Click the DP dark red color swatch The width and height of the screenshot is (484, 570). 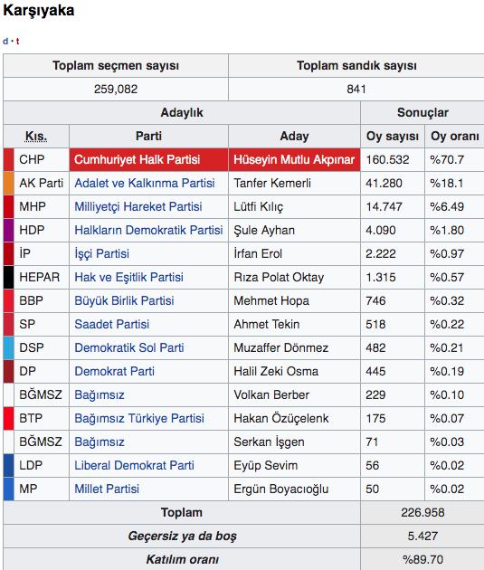click(9, 371)
